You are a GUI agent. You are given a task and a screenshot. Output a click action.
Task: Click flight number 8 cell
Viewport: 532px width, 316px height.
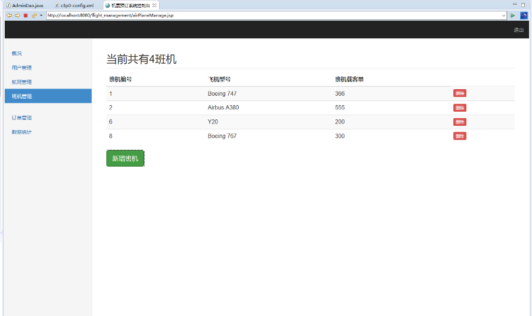tap(111, 136)
